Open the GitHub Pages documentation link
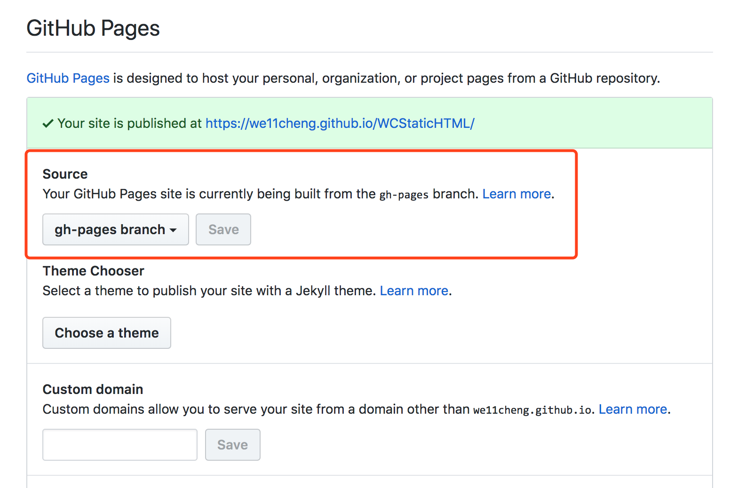The height and width of the screenshot is (488, 730). [68, 78]
